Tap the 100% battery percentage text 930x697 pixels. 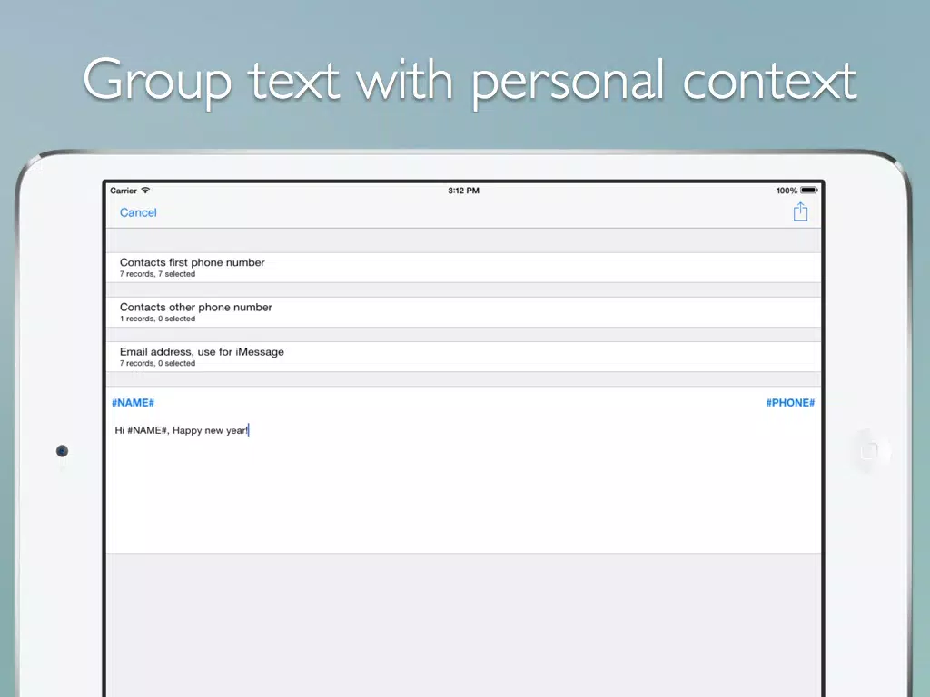(x=787, y=191)
